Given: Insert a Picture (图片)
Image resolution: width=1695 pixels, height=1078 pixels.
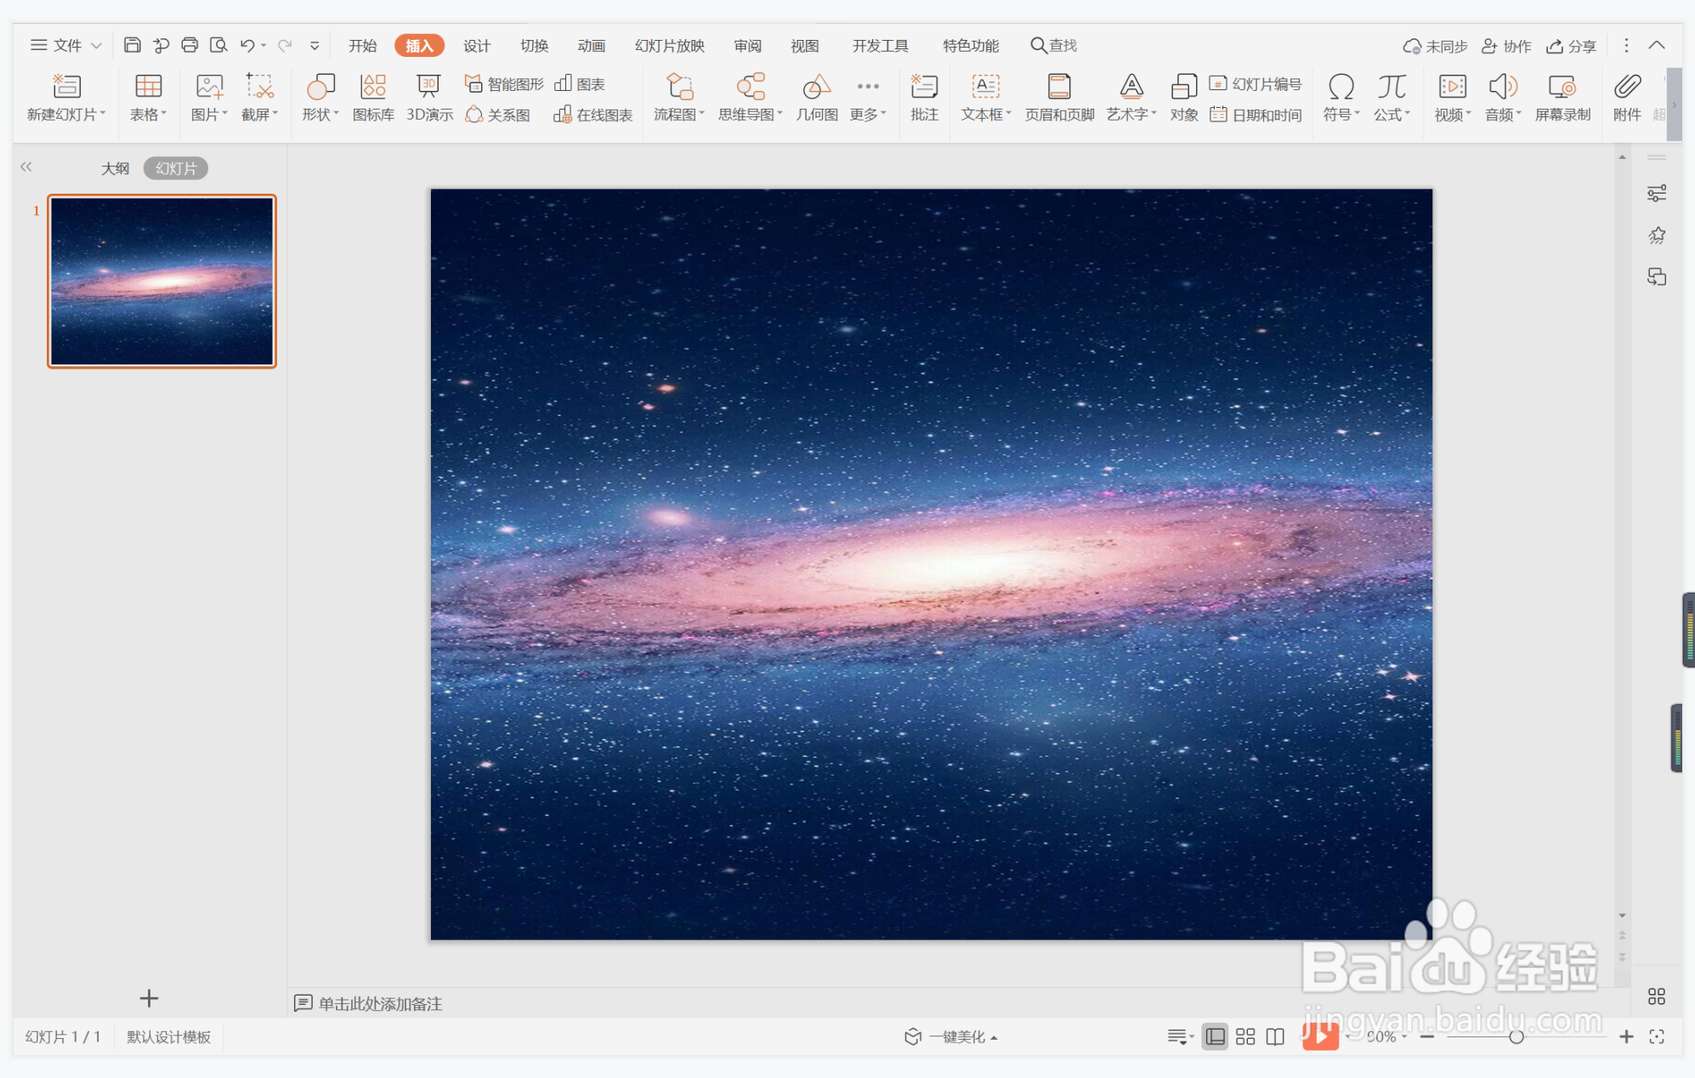Looking at the screenshot, I should point(209,99).
